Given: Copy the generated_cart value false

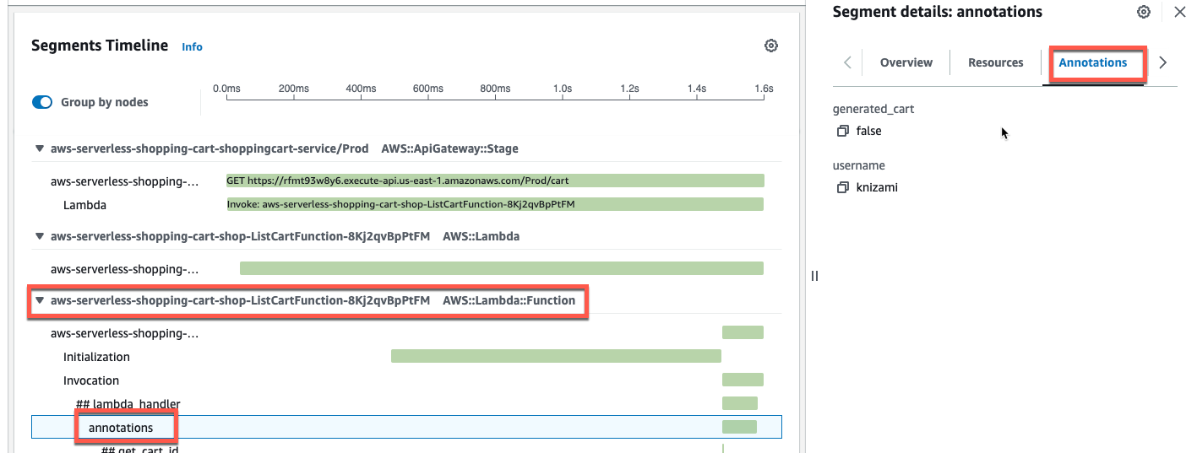Looking at the screenshot, I should click(x=842, y=132).
